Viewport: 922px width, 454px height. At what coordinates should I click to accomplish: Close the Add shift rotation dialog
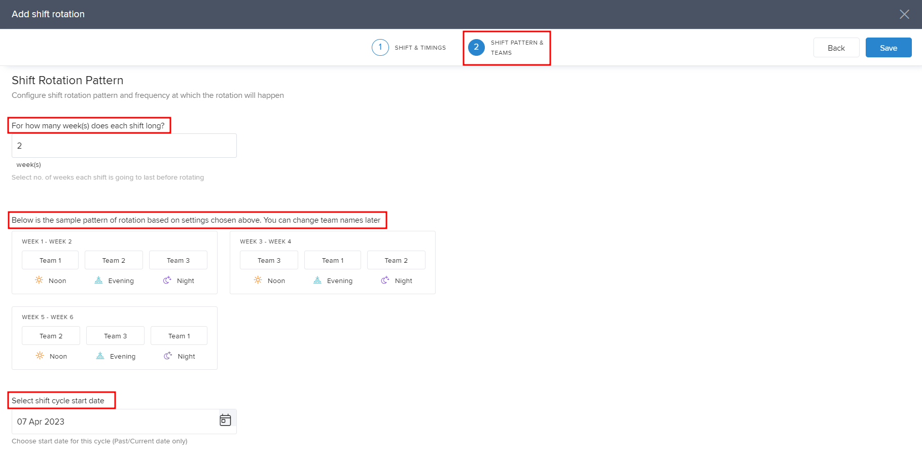coord(904,14)
